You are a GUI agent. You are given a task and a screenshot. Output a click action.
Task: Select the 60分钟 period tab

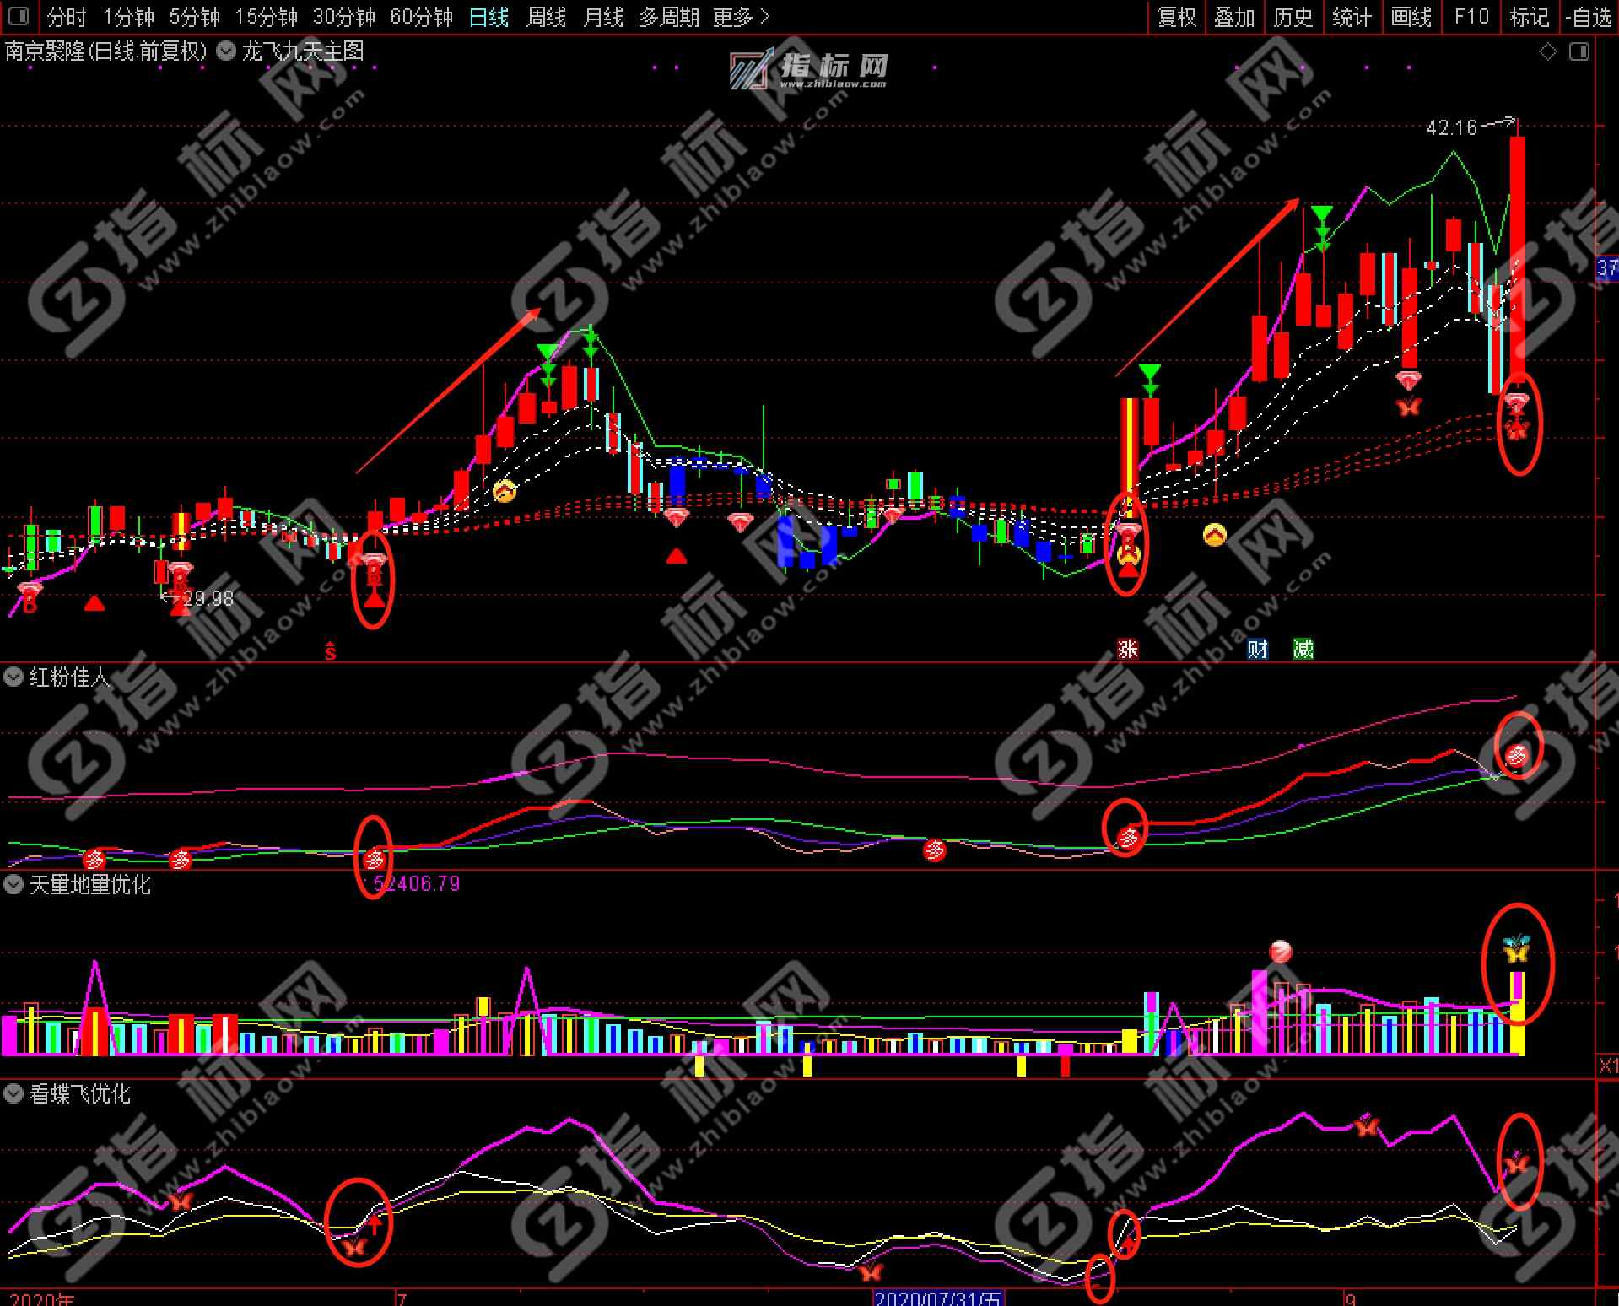(421, 17)
